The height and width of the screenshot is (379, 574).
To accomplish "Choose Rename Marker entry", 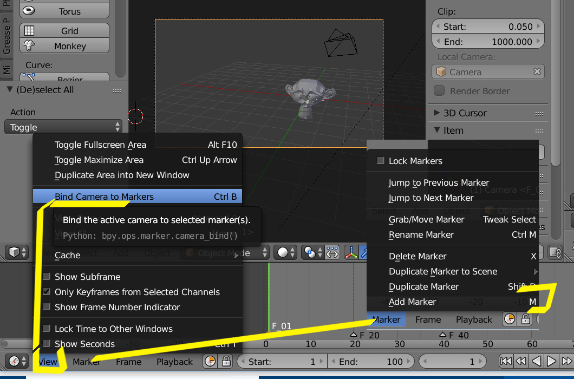I will [x=453, y=234].
